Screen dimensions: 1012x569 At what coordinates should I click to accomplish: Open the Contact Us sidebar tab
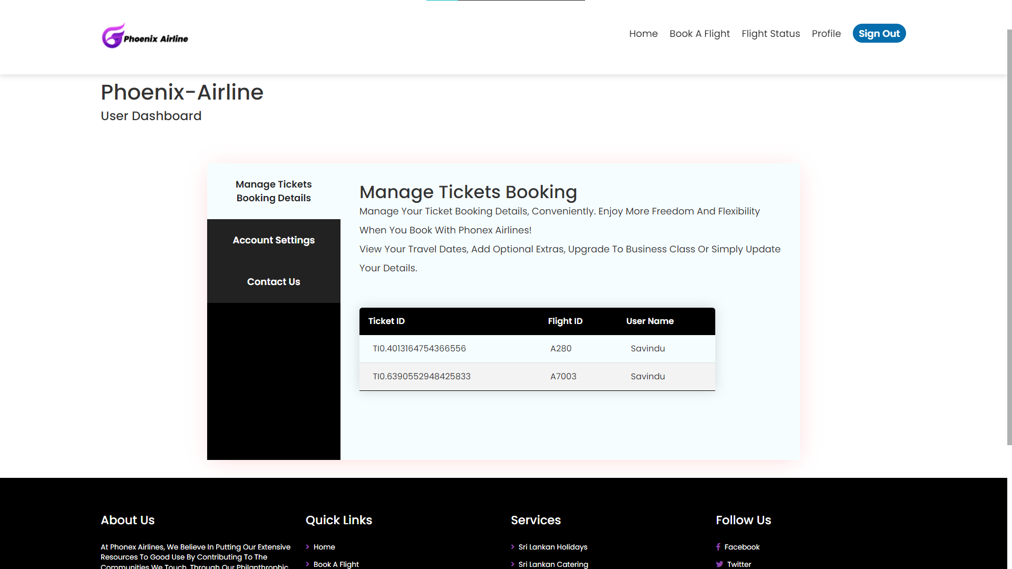point(274,282)
